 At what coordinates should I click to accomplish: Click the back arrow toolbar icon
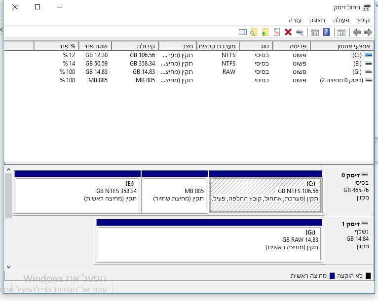[x=357, y=32]
